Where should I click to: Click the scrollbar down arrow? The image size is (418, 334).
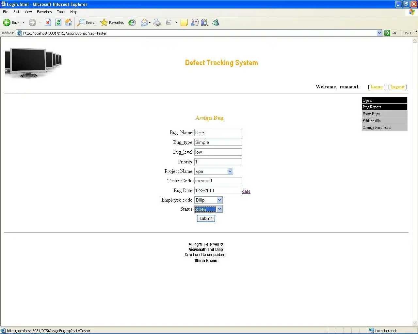(x=415, y=323)
